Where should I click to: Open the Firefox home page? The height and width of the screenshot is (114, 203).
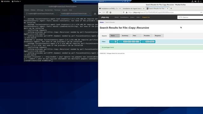coord(110,12)
